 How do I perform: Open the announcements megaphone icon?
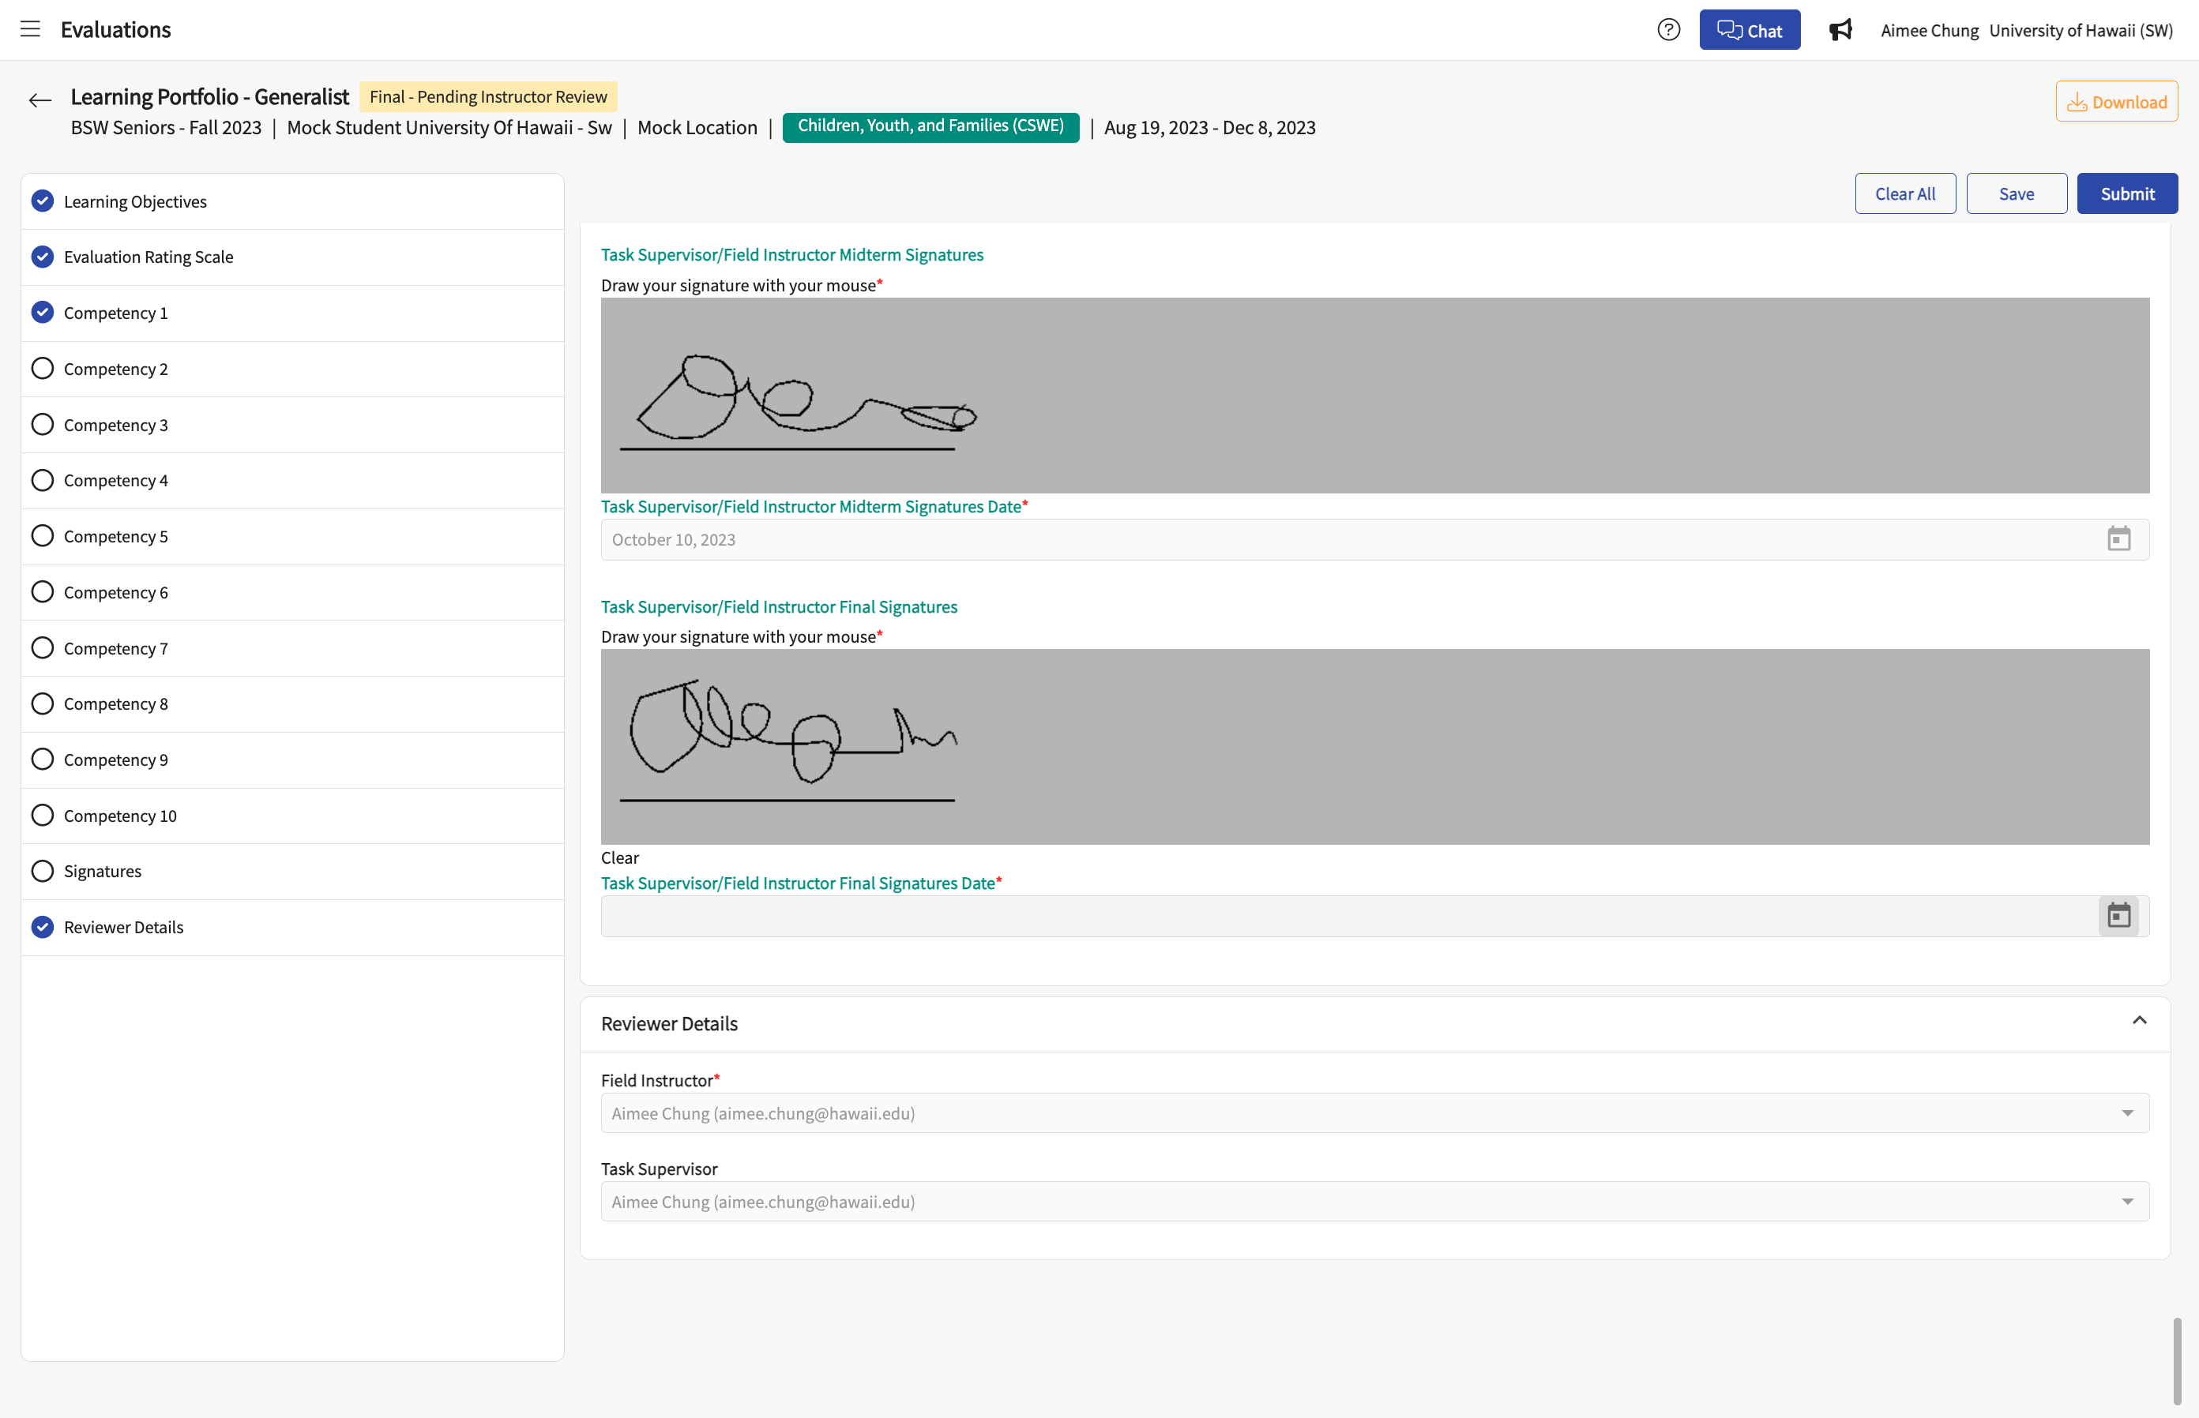point(1840,29)
